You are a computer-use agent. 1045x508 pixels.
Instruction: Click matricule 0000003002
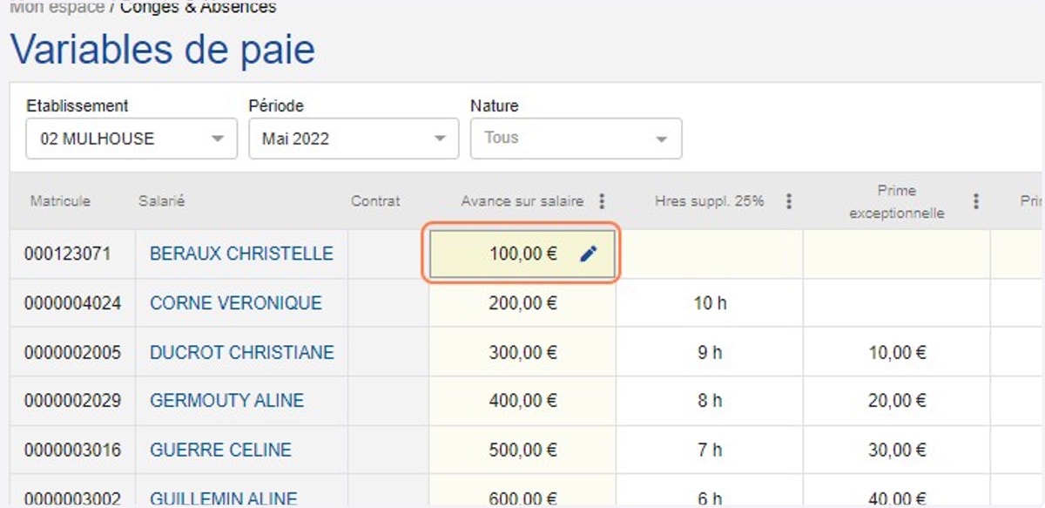click(x=72, y=499)
